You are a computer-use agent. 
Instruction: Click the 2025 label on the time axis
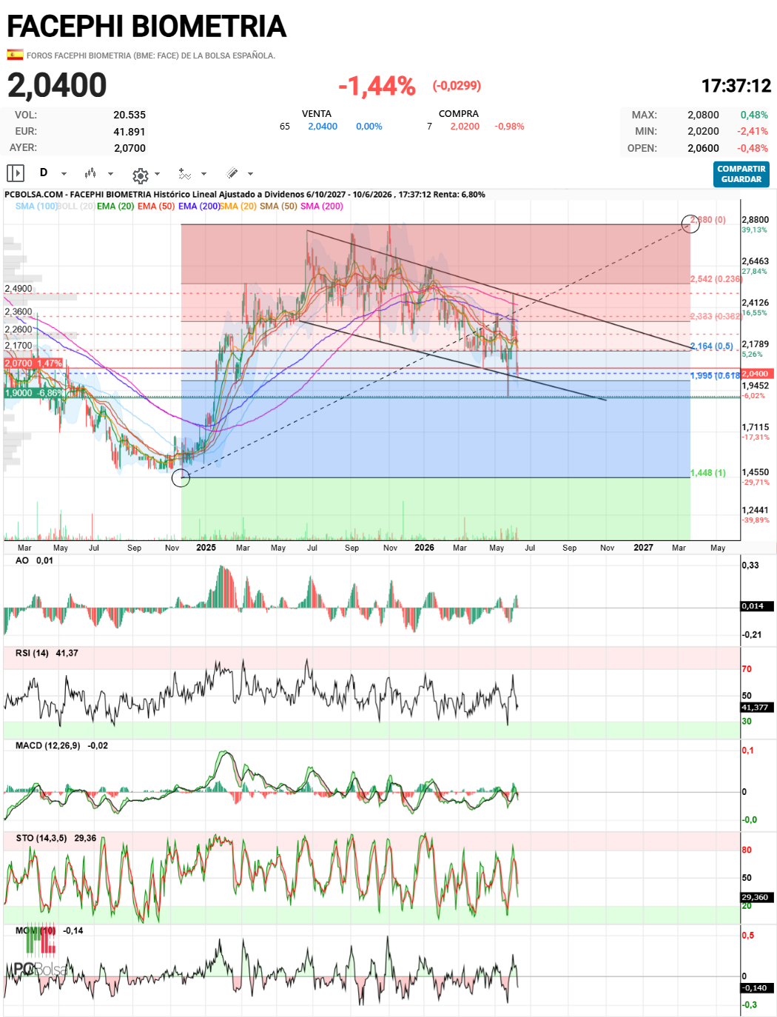[x=206, y=548]
